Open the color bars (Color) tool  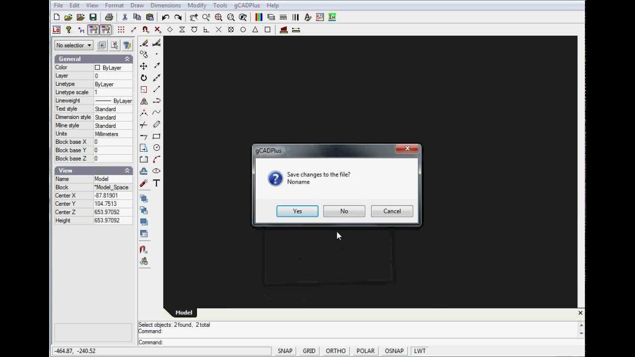258,17
